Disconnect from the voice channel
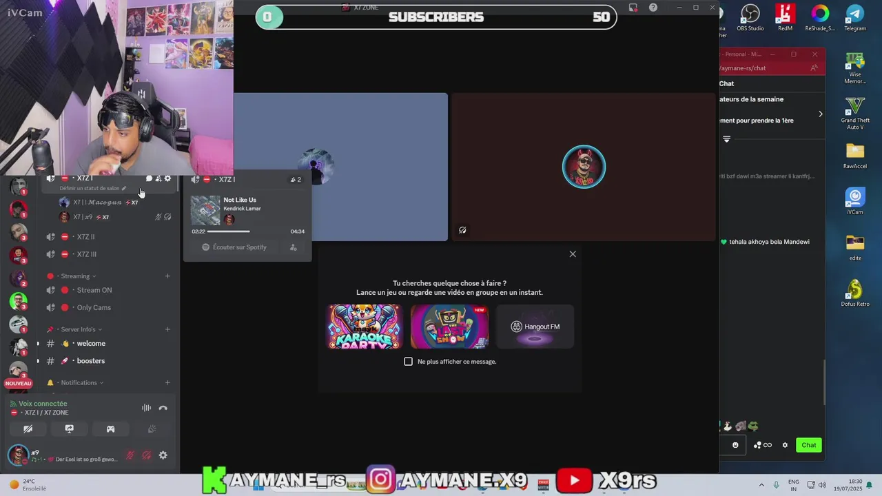882x496 pixels. (163, 408)
